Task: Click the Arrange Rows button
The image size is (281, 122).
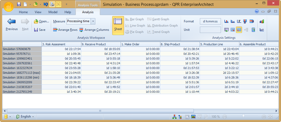Action: tap(65, 30)
